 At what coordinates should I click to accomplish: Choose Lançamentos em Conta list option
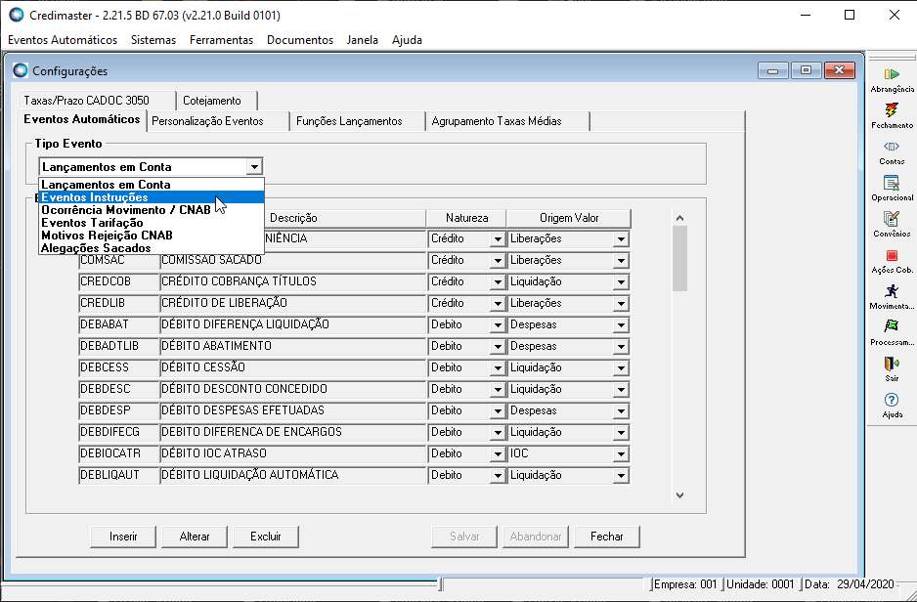click(x=152, y=185)
